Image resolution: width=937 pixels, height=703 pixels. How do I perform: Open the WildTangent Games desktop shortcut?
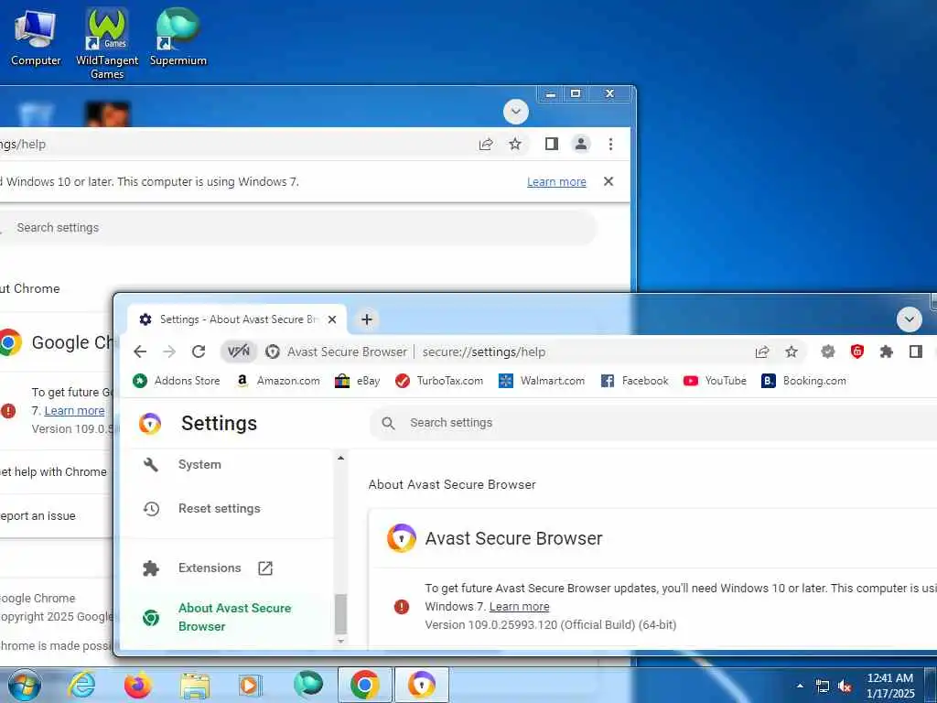pos(107,43)
